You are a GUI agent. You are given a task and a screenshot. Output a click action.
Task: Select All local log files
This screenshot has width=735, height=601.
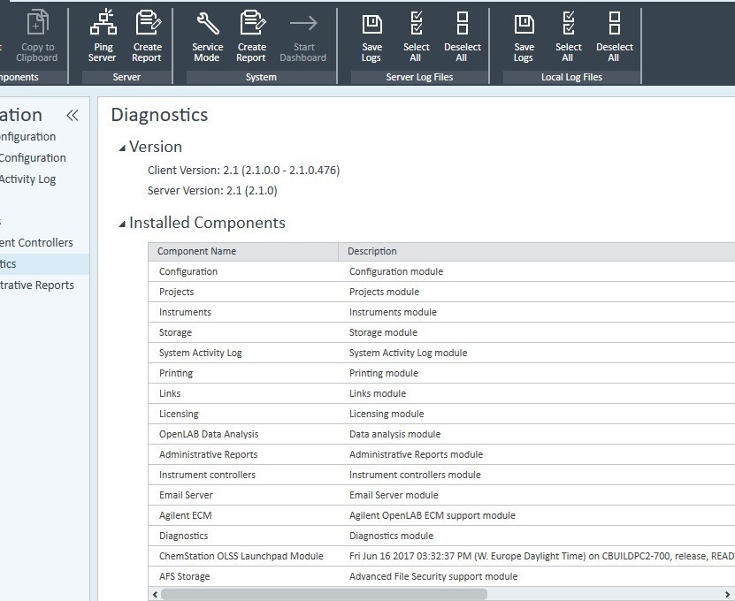568,37
